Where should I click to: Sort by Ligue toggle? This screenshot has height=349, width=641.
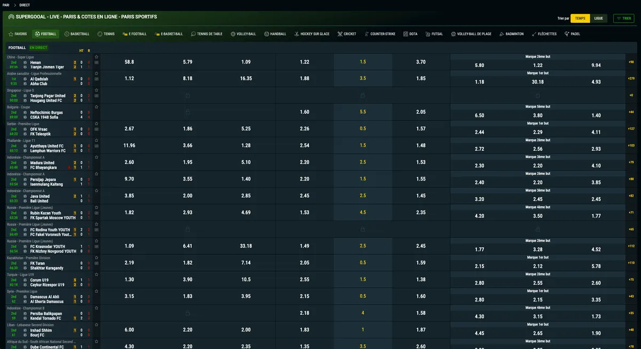coord(599,18)
